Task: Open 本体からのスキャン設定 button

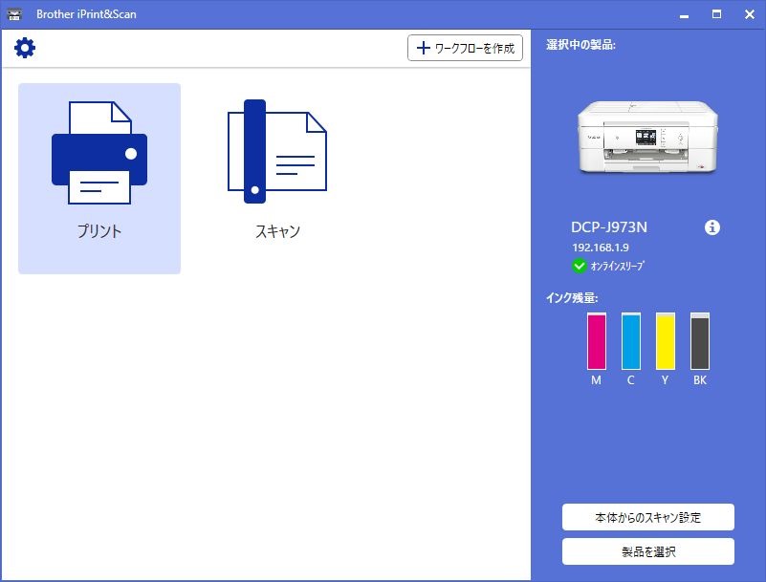Action: coord(647,517)
